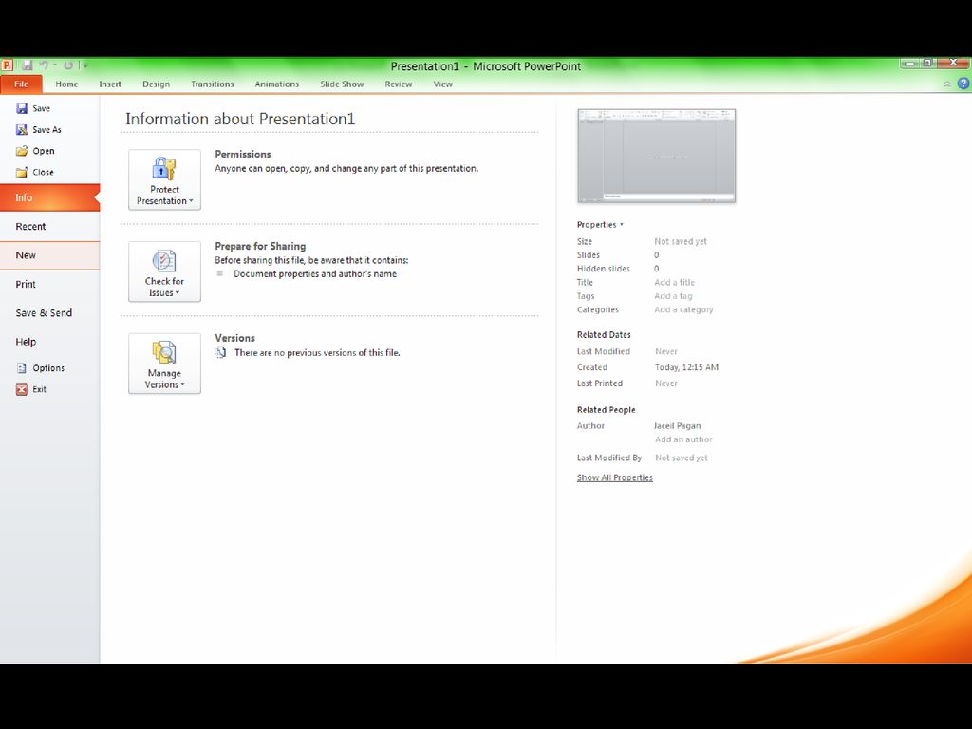Click the PowerPoint application icon in title bar

(7, 65)
